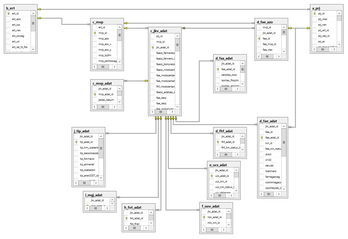Click the fae_id key icon in d_fae_azo
Viewport: 348px width, 239px height.
pyautogui.click(x=259, y=39)
